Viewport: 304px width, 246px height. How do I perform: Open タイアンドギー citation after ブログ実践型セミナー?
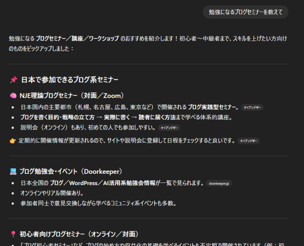(252, 108)
